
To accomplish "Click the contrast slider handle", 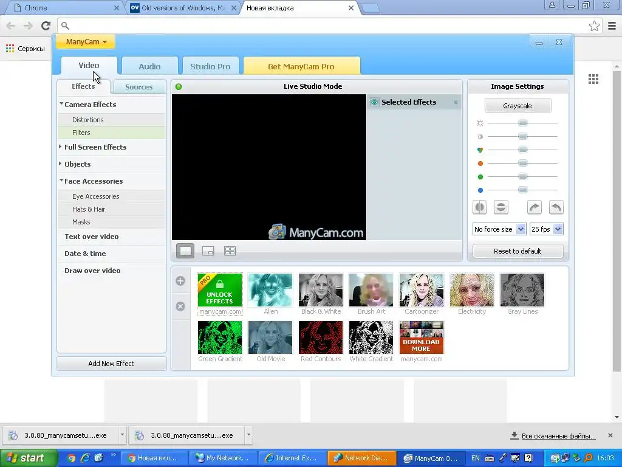I will tap(523, 137).
